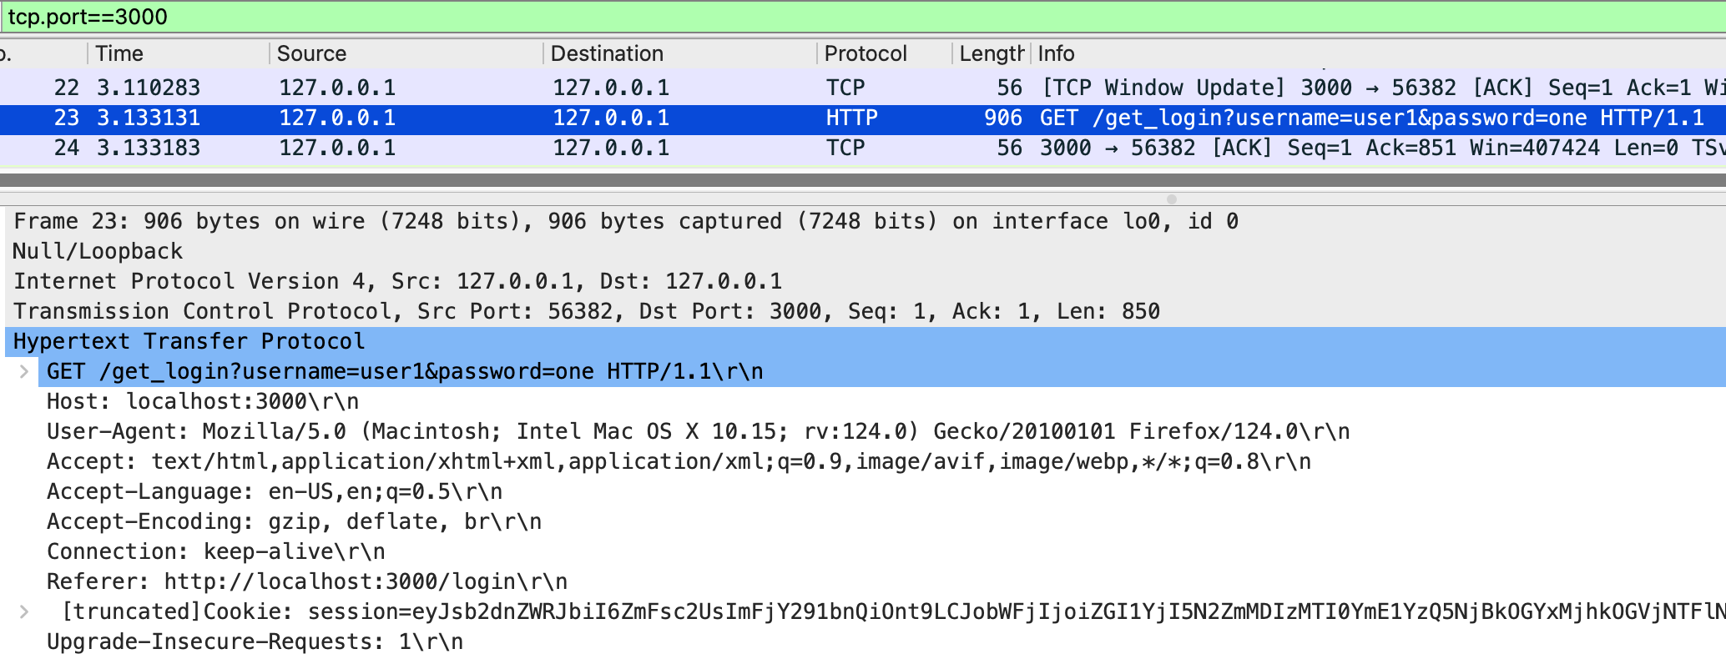Expand the truncated Cookie header arrow
1726x659 pixels.
pos(24,611)
